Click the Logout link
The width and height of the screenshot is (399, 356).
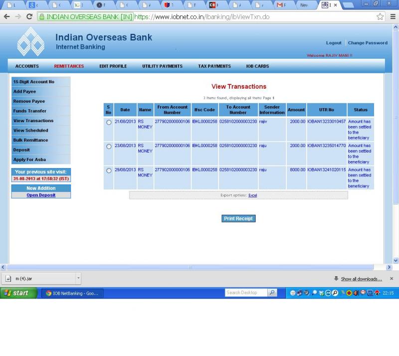click(x=334, y=43)
